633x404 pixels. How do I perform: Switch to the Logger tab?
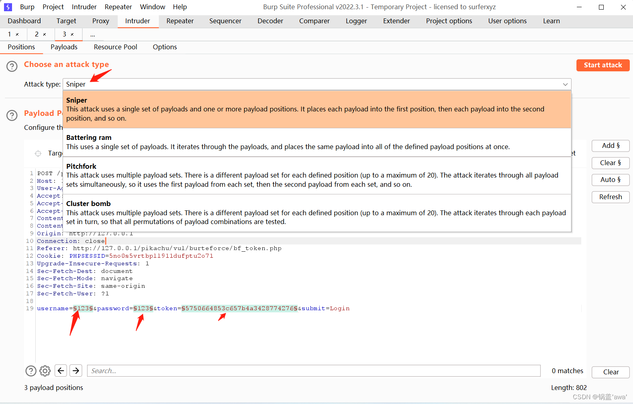[356, 21]
